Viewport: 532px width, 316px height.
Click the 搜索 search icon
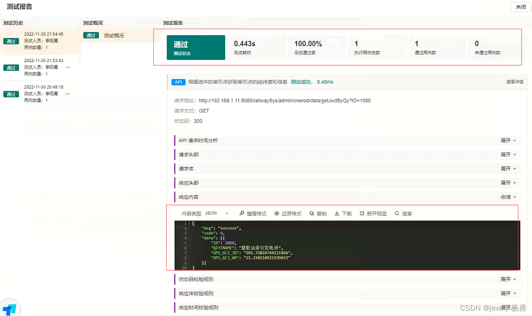coord(397,213)
